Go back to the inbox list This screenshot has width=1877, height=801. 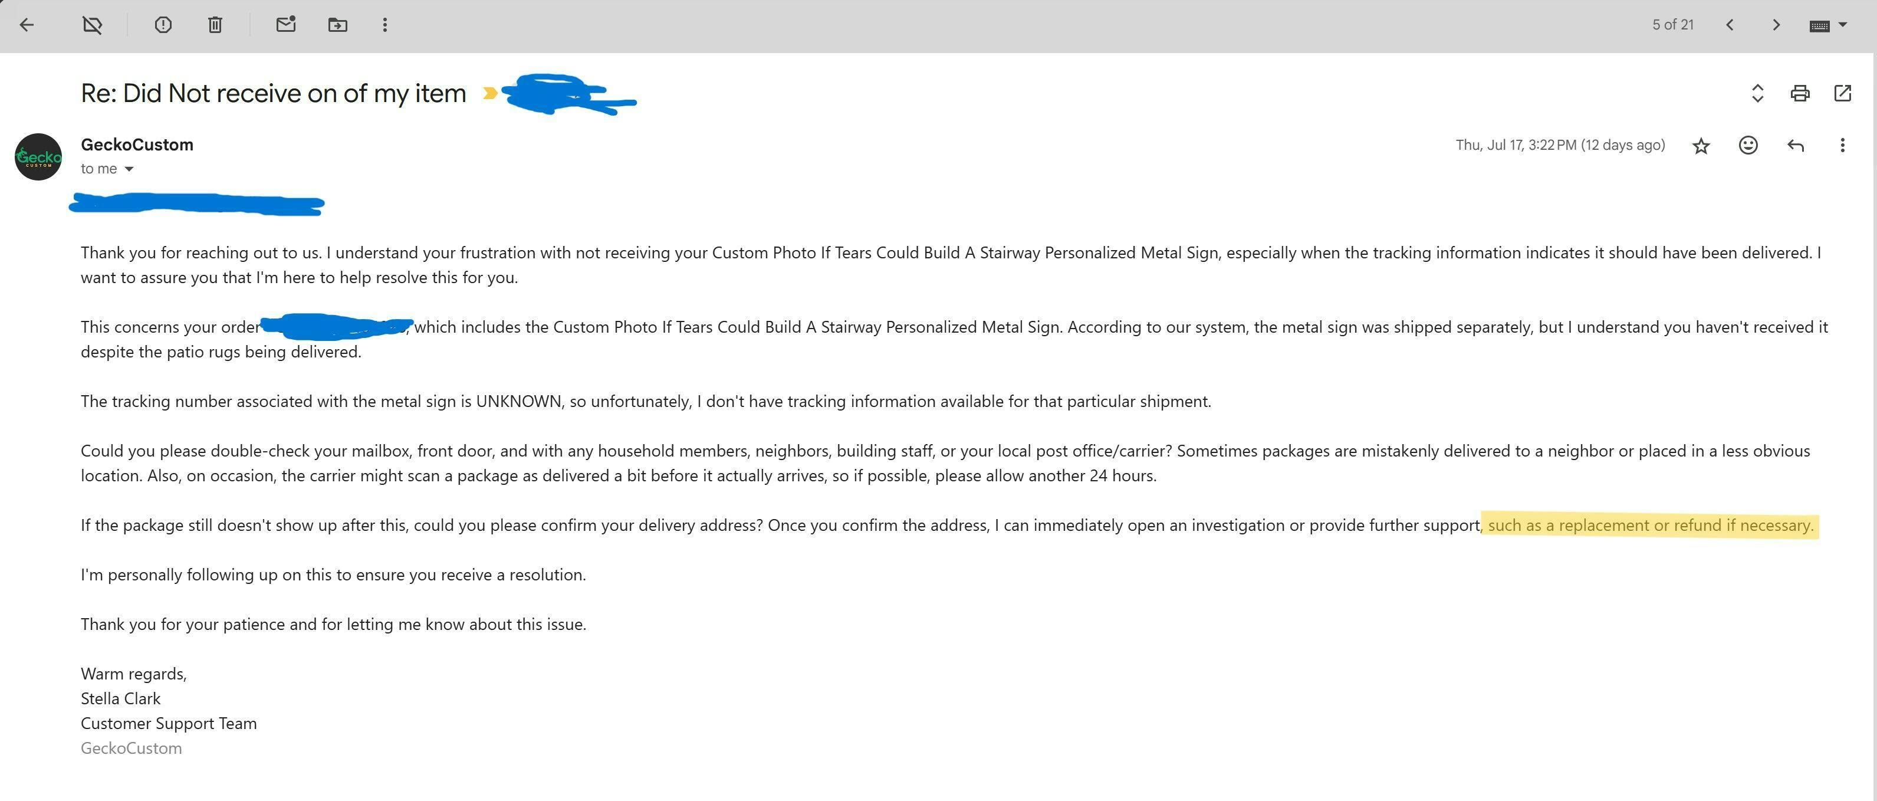pyautogui.click(x=27, y=25)
